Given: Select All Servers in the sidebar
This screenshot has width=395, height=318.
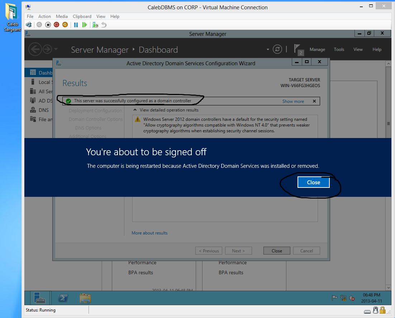Looking at the screenshot, I should pyautogui.click(x=39, y=91).
